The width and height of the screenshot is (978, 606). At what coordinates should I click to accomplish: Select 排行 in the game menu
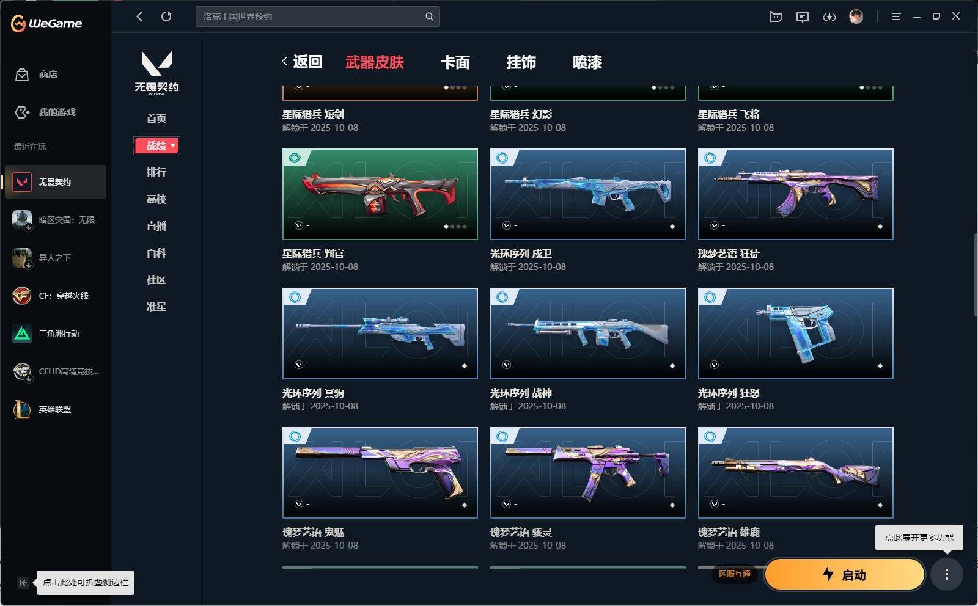pyautogui.click(x=156, y=172)
